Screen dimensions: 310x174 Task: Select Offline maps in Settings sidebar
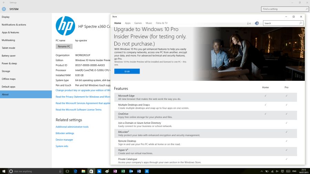26,79
